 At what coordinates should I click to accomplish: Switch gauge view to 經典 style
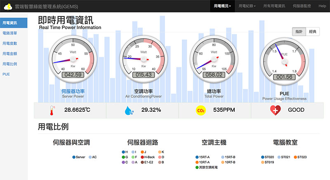[x=313, y=32]
